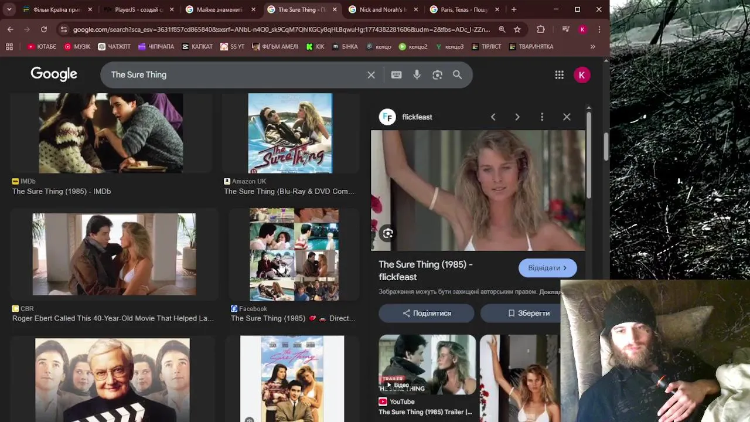Open the КІК bookmark

[x=315, y=46]
